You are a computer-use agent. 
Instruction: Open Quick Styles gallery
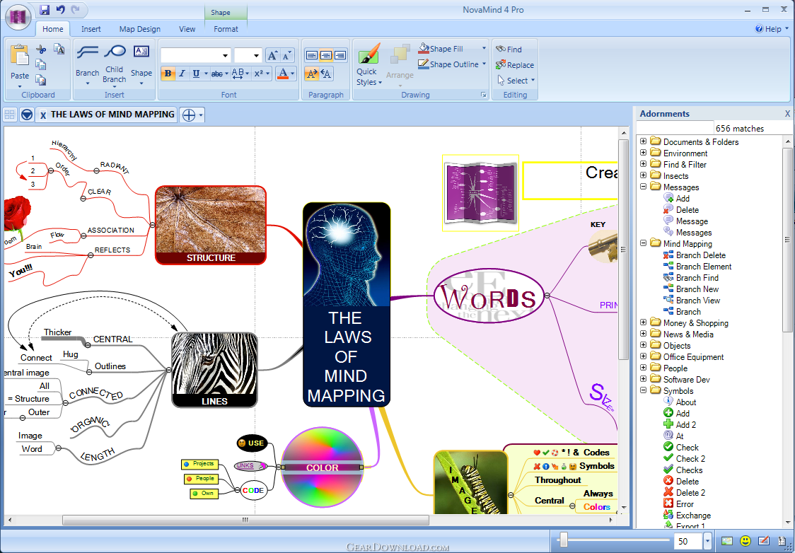click(x=369, y=64)
